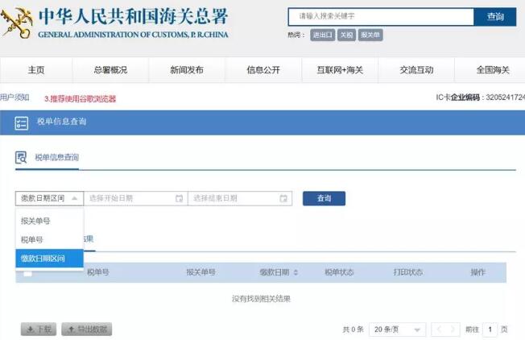
Task: Click the blue 查询 button beside date fields
Action: coord(324,198)
